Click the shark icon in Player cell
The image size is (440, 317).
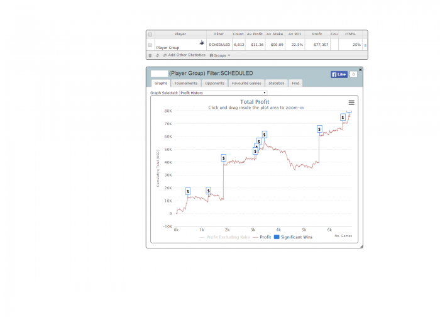coord(202,43)
